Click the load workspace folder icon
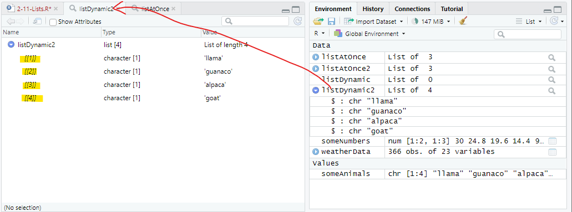 tap(318, 22)
